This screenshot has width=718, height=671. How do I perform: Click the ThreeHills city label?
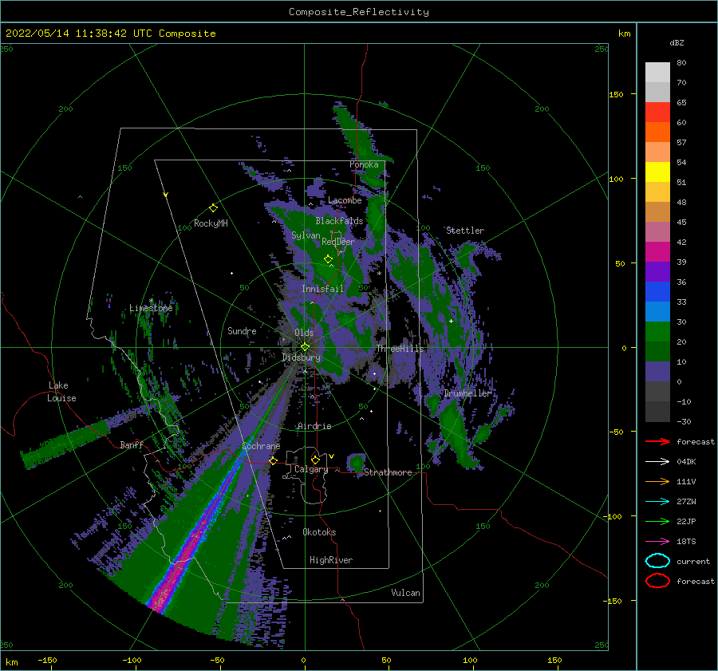coord(400,349)
